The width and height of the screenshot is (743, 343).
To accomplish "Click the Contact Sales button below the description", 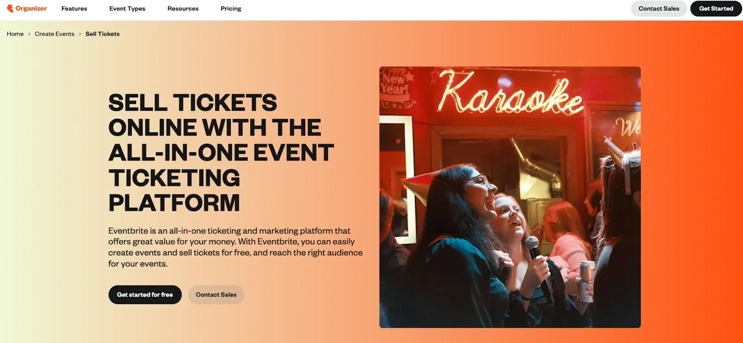I will point(216,295).
